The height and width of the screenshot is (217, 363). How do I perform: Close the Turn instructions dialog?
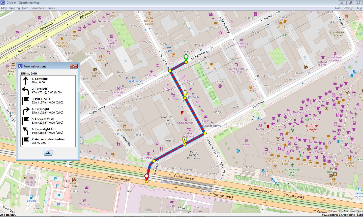tap(74, 66)
